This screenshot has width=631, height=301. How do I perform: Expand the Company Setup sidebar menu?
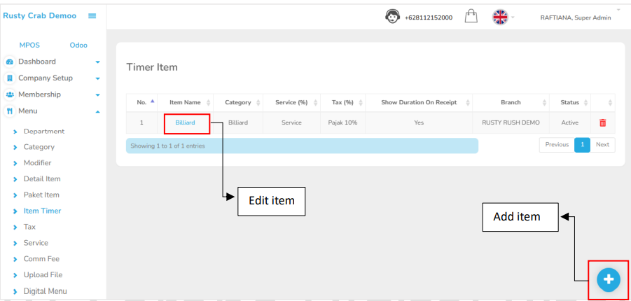pyautogui.click(x=97, y=78)
